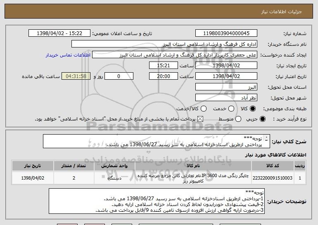Click the quantity cell showing 2
Screen dimensions: 318x225
[x=74, y=178]
